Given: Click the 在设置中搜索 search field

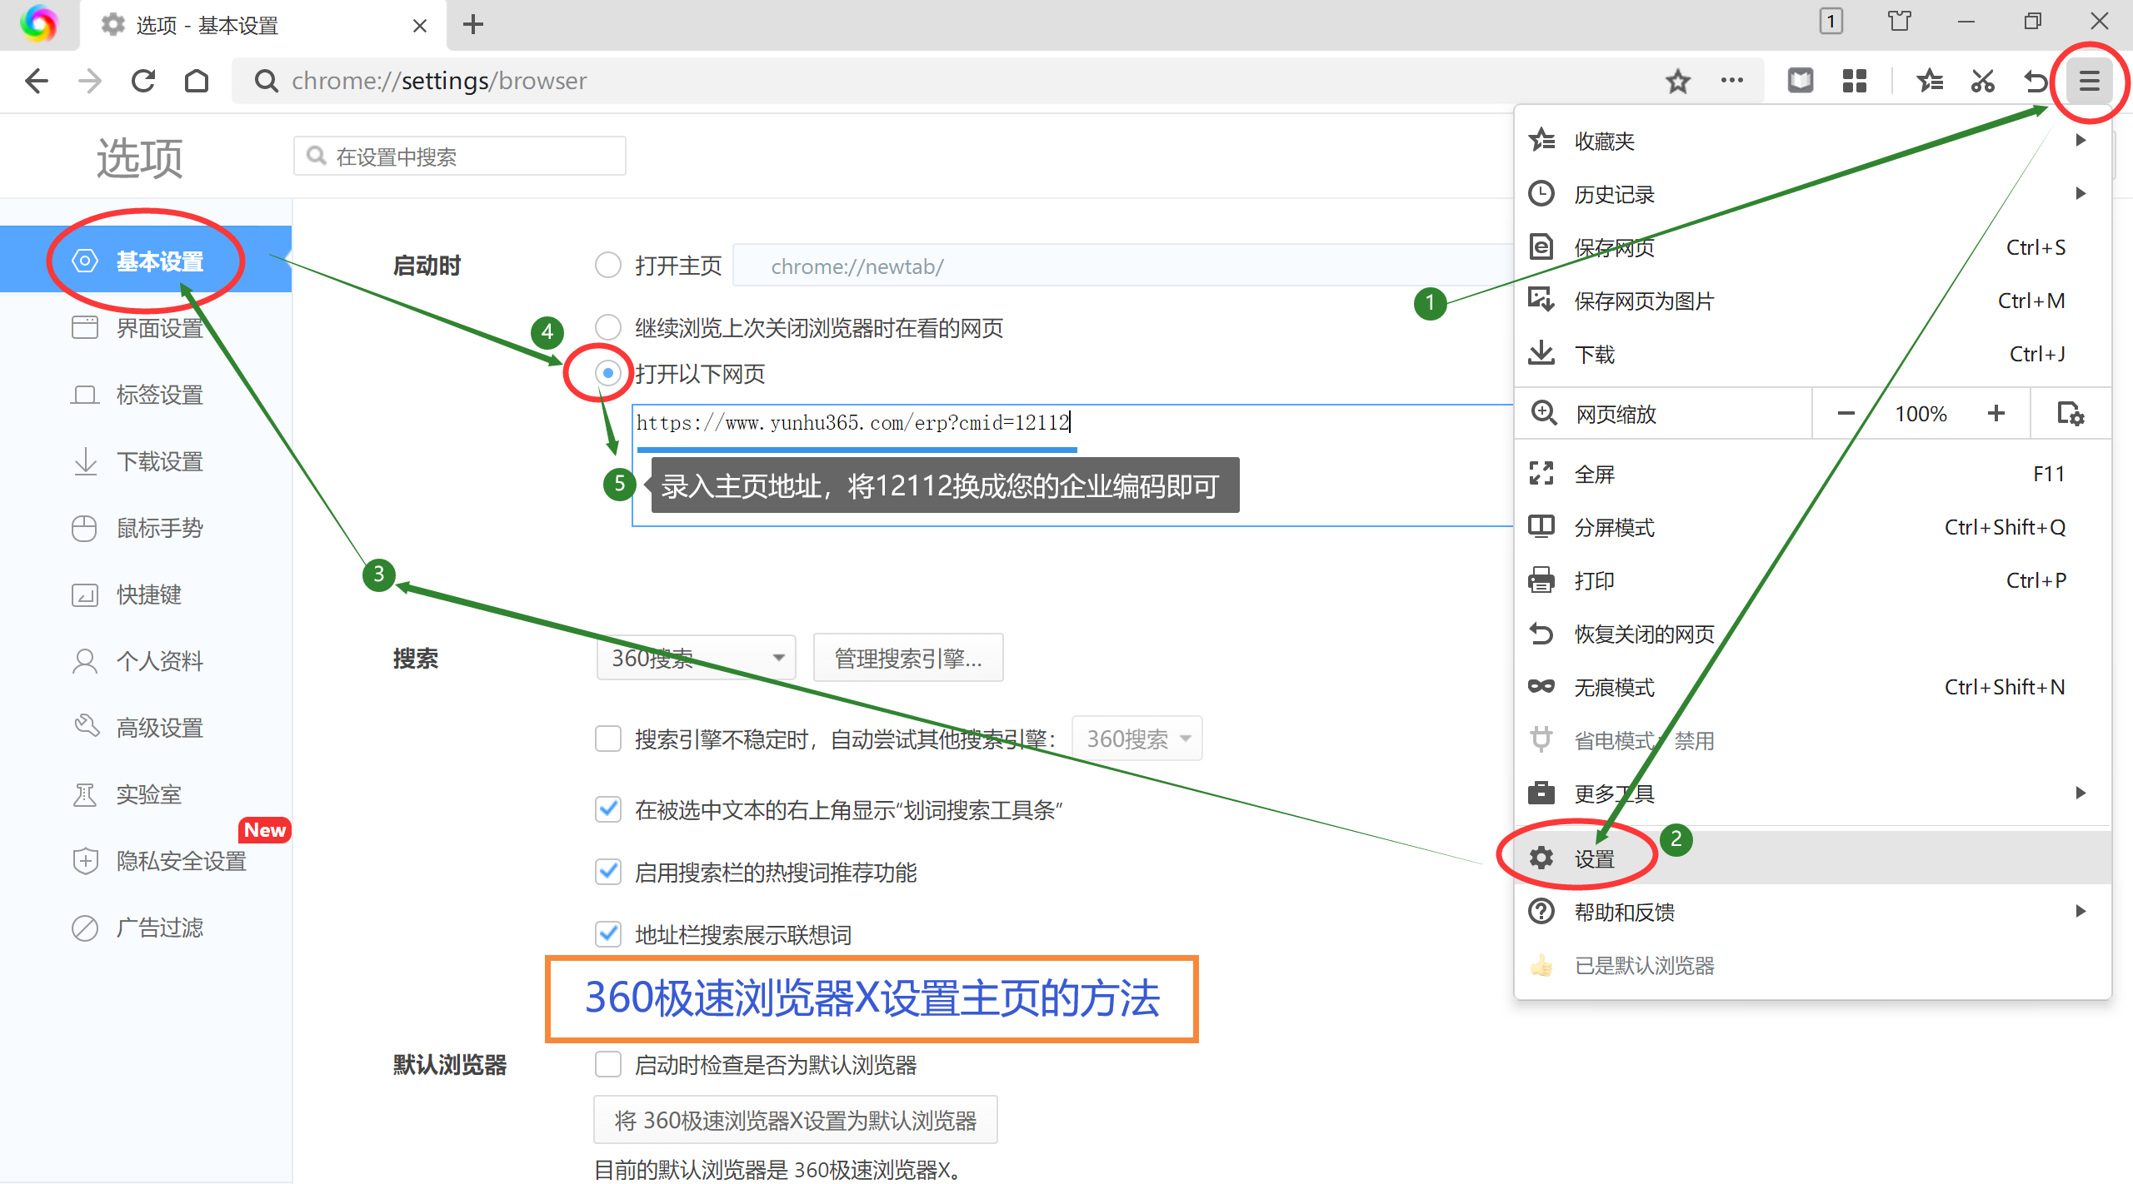Looking at the screenshot, I should (460, 156).
